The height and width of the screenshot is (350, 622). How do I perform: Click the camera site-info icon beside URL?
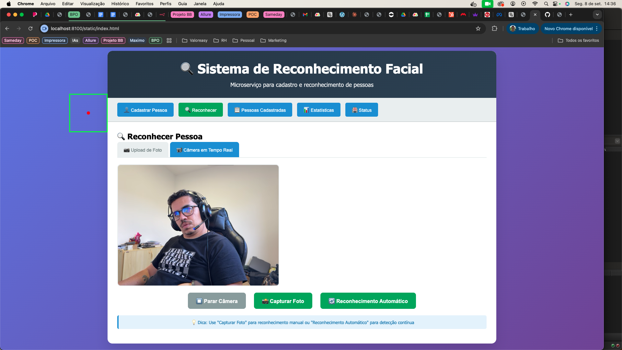44,29
